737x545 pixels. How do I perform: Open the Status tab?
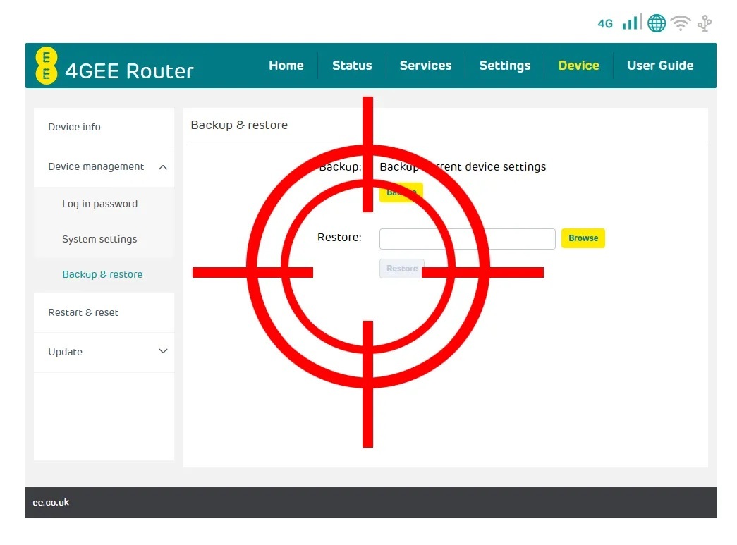352,65
